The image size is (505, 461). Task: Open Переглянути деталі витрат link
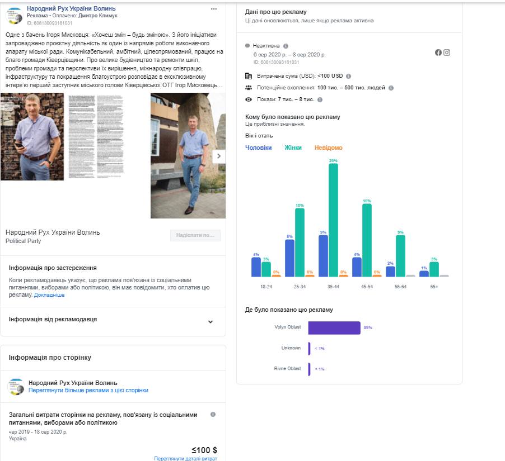[186, 458]
